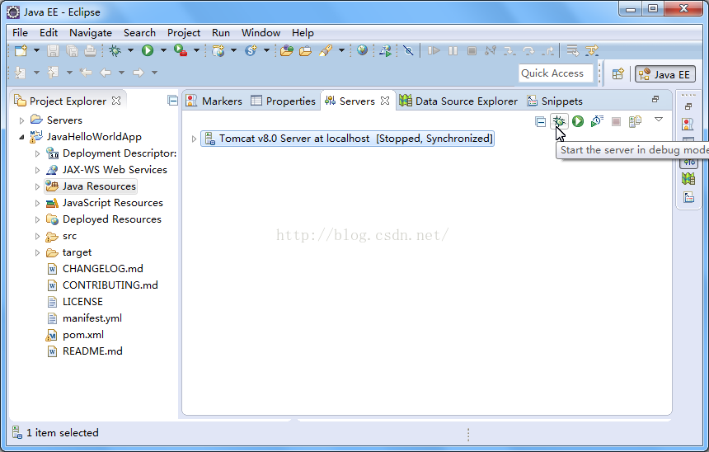This screenshot has height=452, width=709.
Task: Close the Servers view tab
Action: click(x=385, y=101)
